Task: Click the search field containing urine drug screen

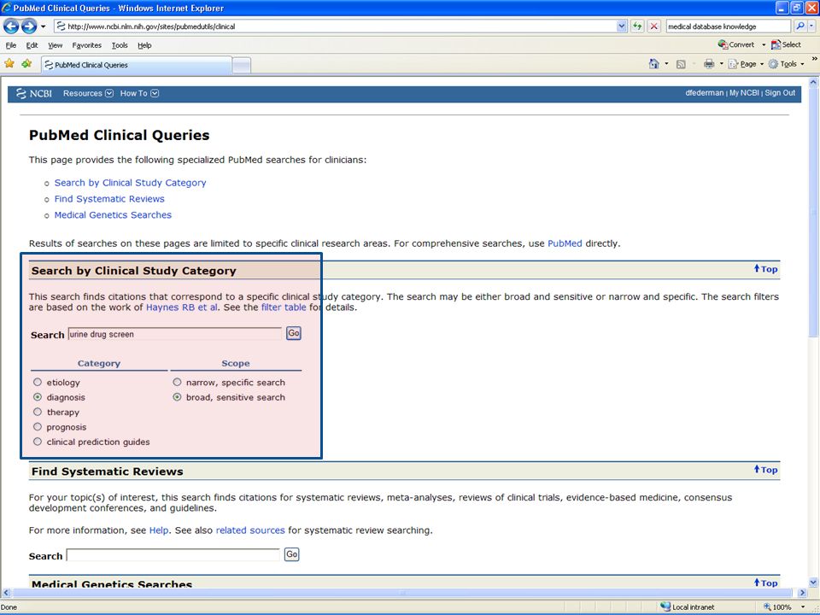Action: coord(174,334)
